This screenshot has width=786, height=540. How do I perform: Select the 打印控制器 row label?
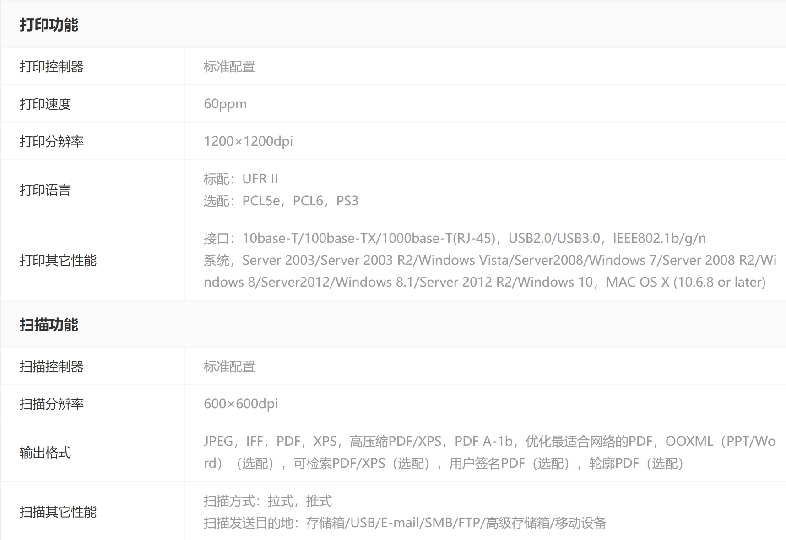[52, 67]
